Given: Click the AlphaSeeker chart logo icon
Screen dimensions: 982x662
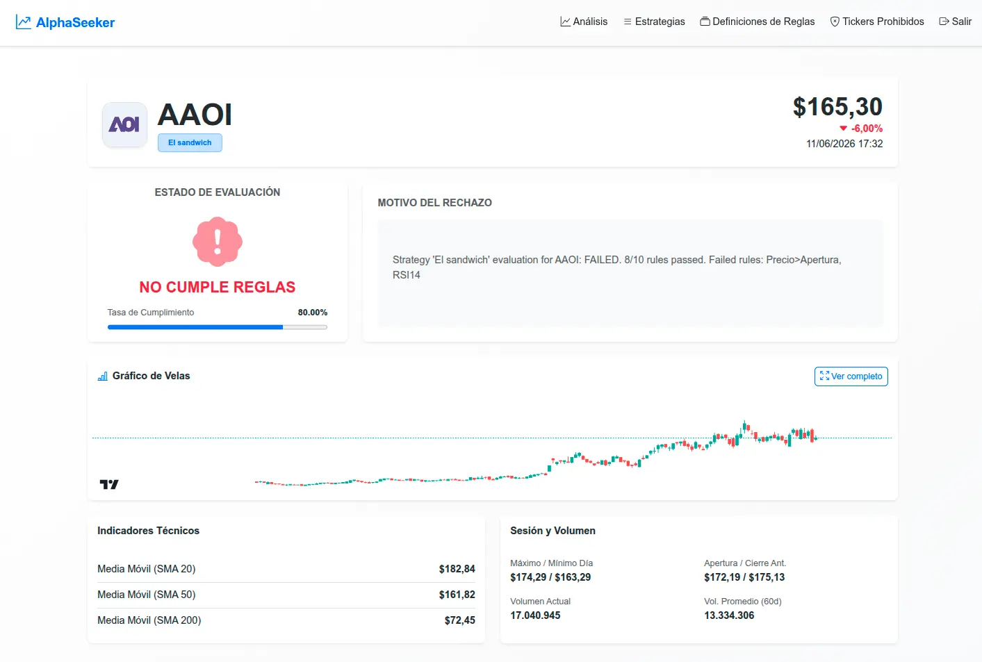Looking at the screenshot, I should coord(24,22).
